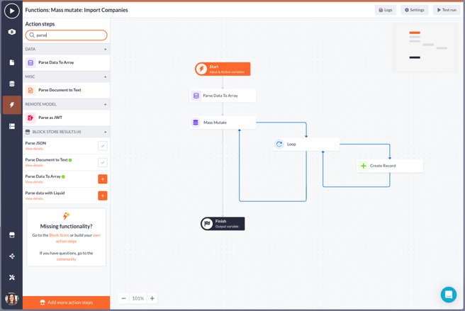Collapse the DATA section
Screen dimensions: 465x311
pos(106,50)
